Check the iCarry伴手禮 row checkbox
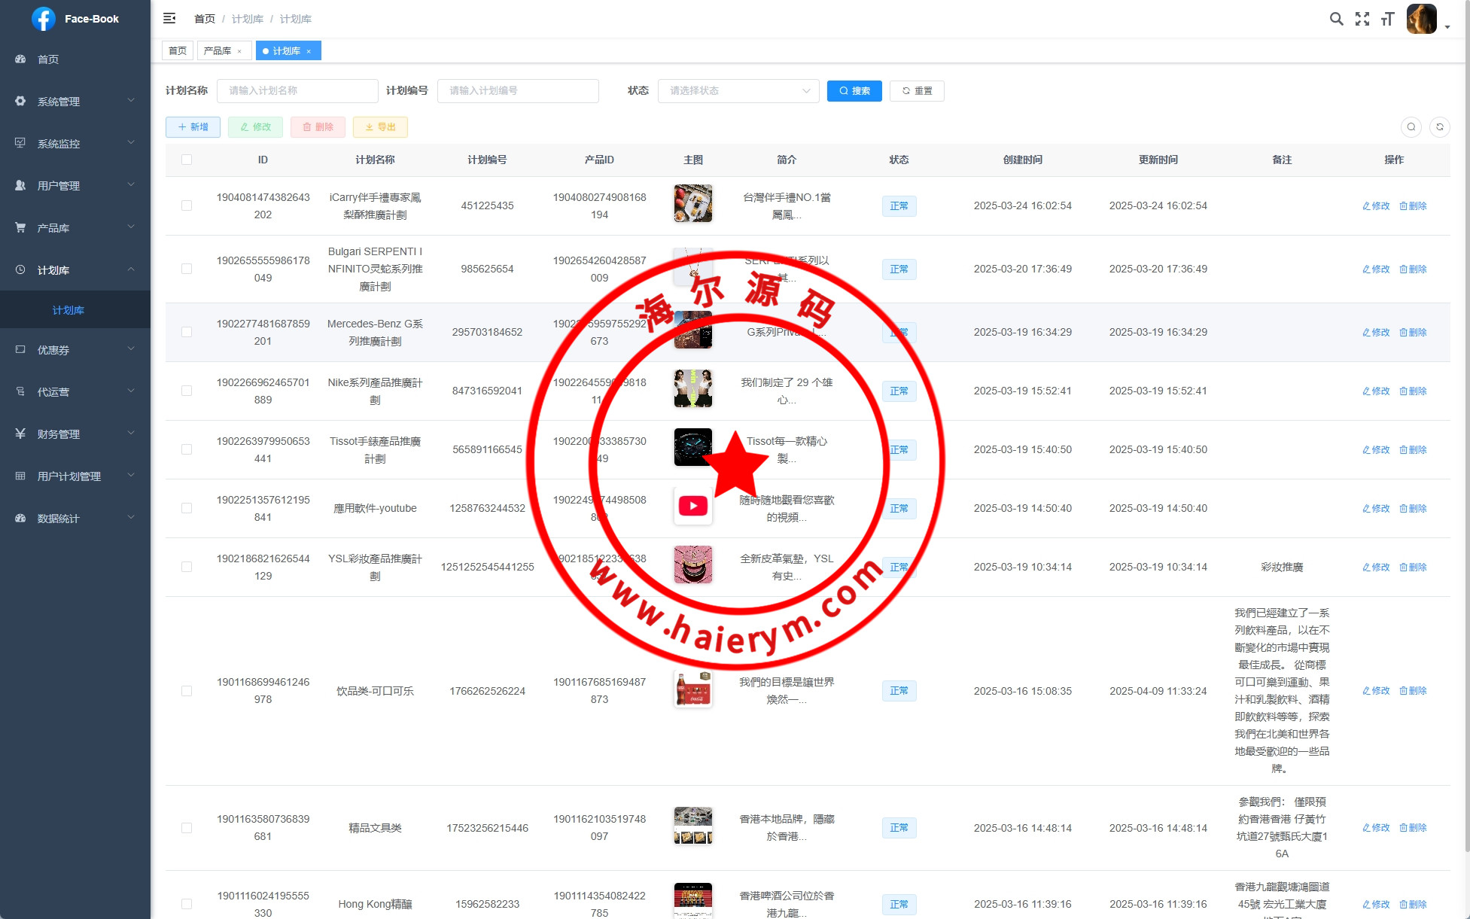 [x=187, y=205]
